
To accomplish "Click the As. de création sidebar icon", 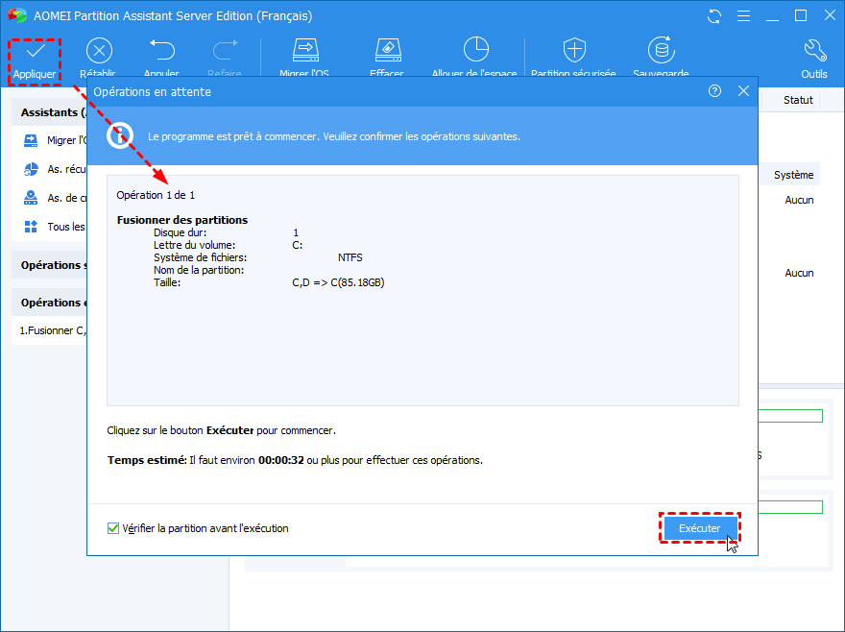I will point(31,198).
